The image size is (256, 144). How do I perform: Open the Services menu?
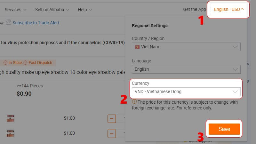pos(15,10)
